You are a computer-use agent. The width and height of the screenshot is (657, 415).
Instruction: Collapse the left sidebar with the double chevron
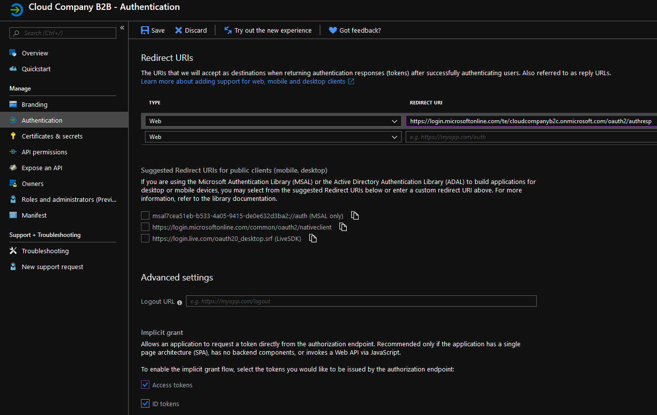coord(122,28)
